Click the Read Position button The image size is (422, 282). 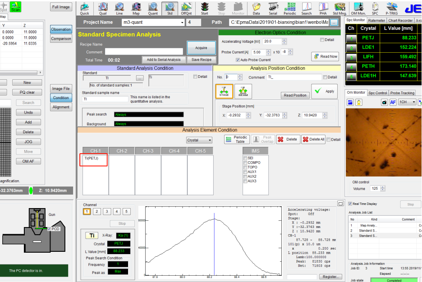click(295, 95)
